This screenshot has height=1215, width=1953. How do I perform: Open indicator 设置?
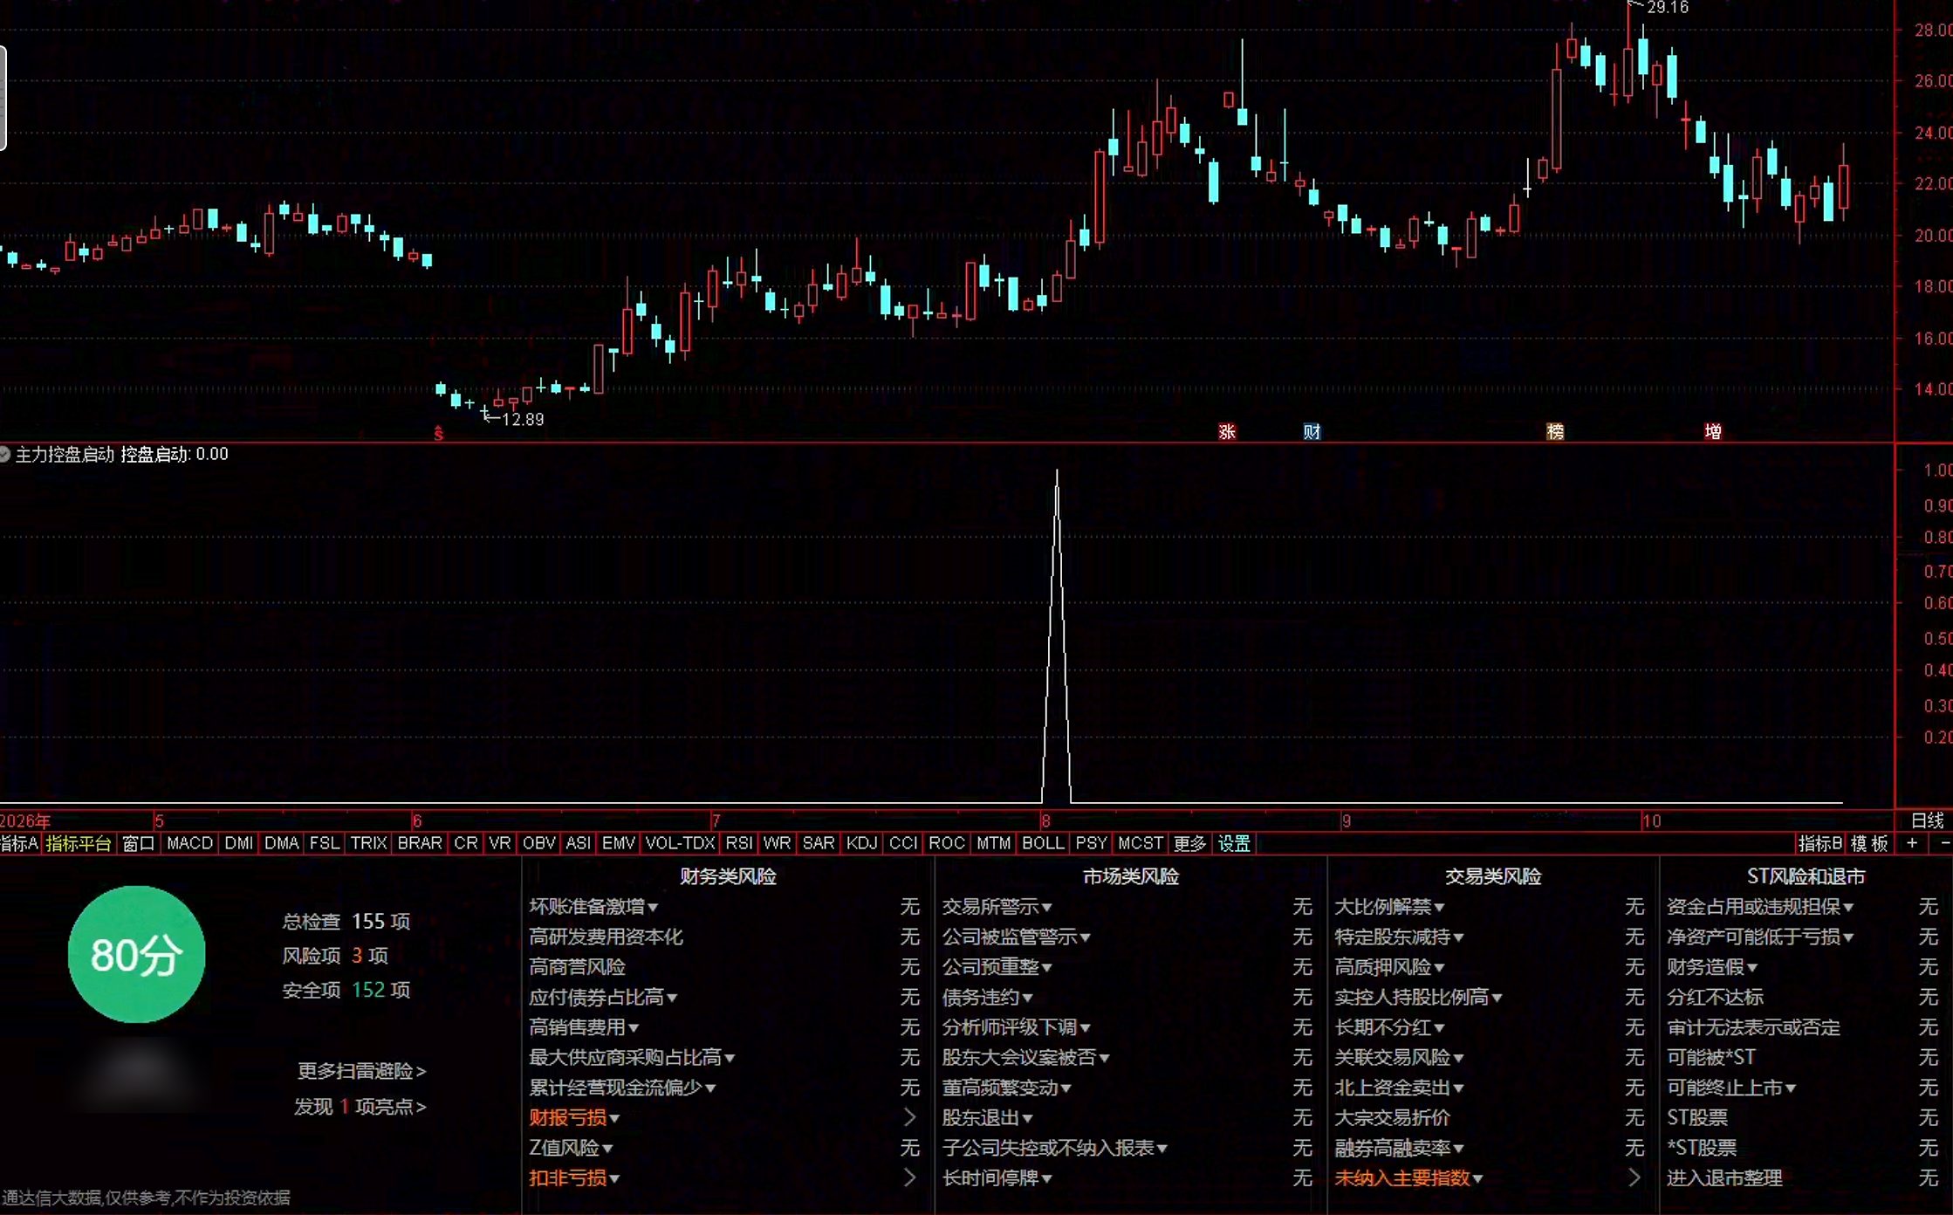[x=1234, y=843]
